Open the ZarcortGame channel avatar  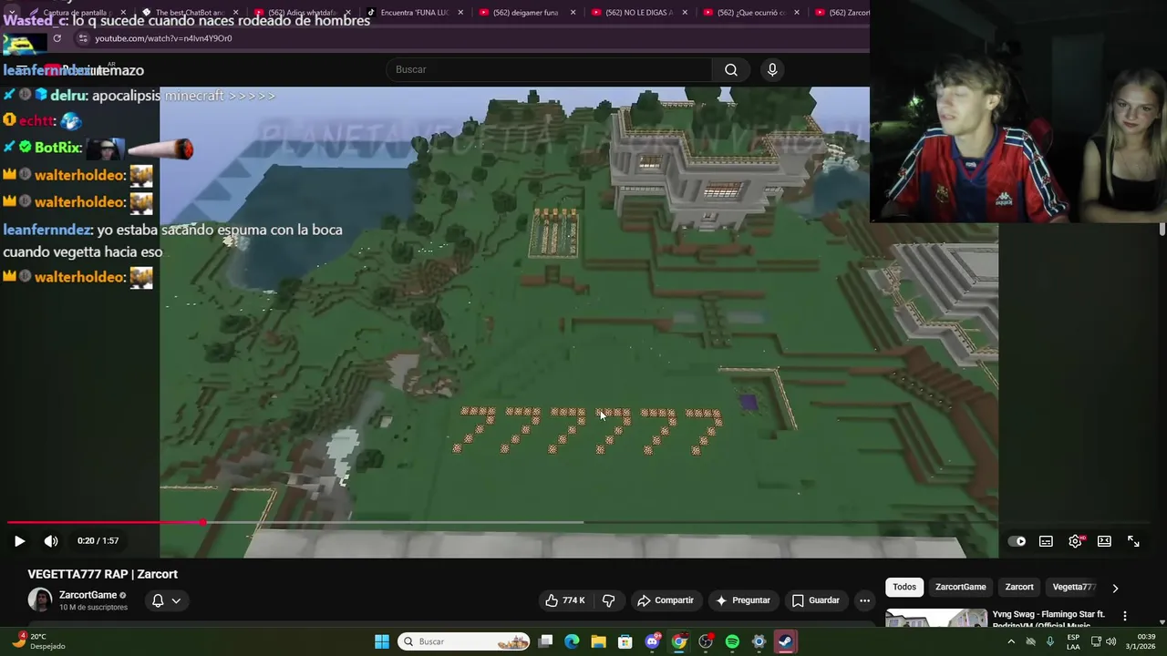coord(40,600)
